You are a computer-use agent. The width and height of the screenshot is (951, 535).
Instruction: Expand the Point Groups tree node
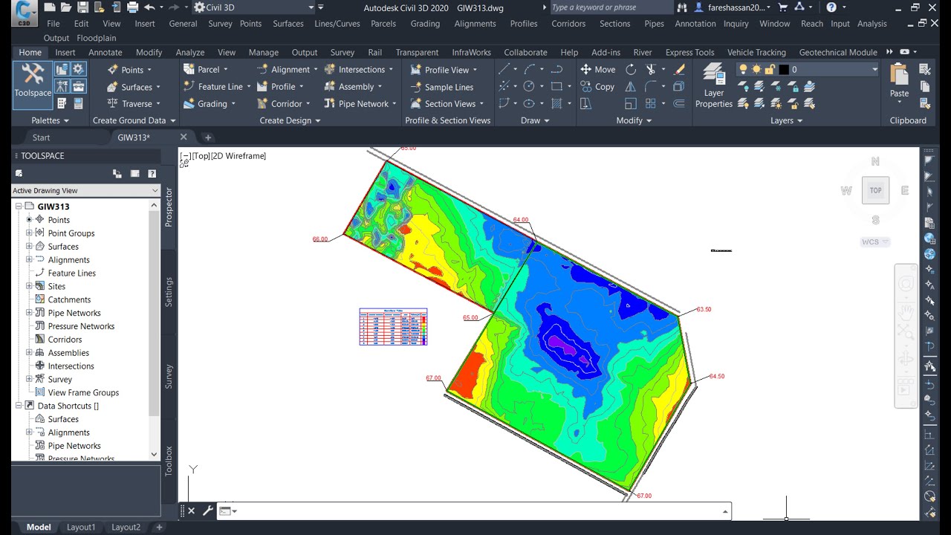pyautogui.click(x=29, y=233)
